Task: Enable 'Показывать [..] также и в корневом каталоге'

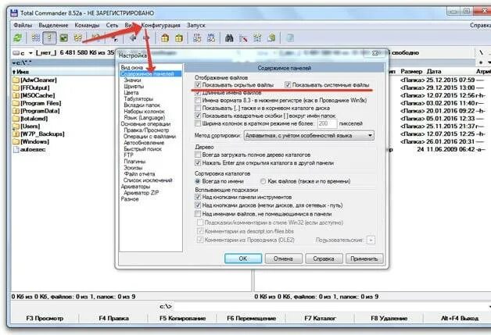Action: click(x=198, y=108)
